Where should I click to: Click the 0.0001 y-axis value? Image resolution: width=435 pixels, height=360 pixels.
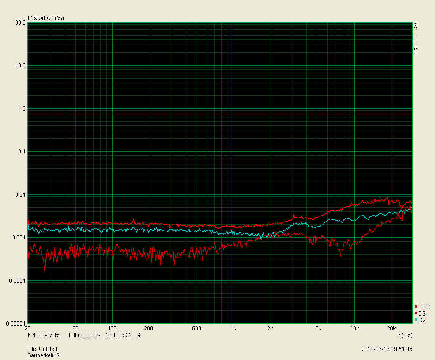17,281
